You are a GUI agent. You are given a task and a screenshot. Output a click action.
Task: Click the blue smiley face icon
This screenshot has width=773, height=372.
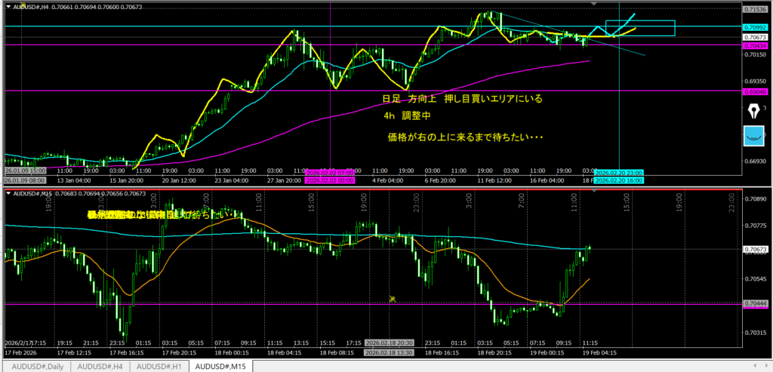coord(753,136)
